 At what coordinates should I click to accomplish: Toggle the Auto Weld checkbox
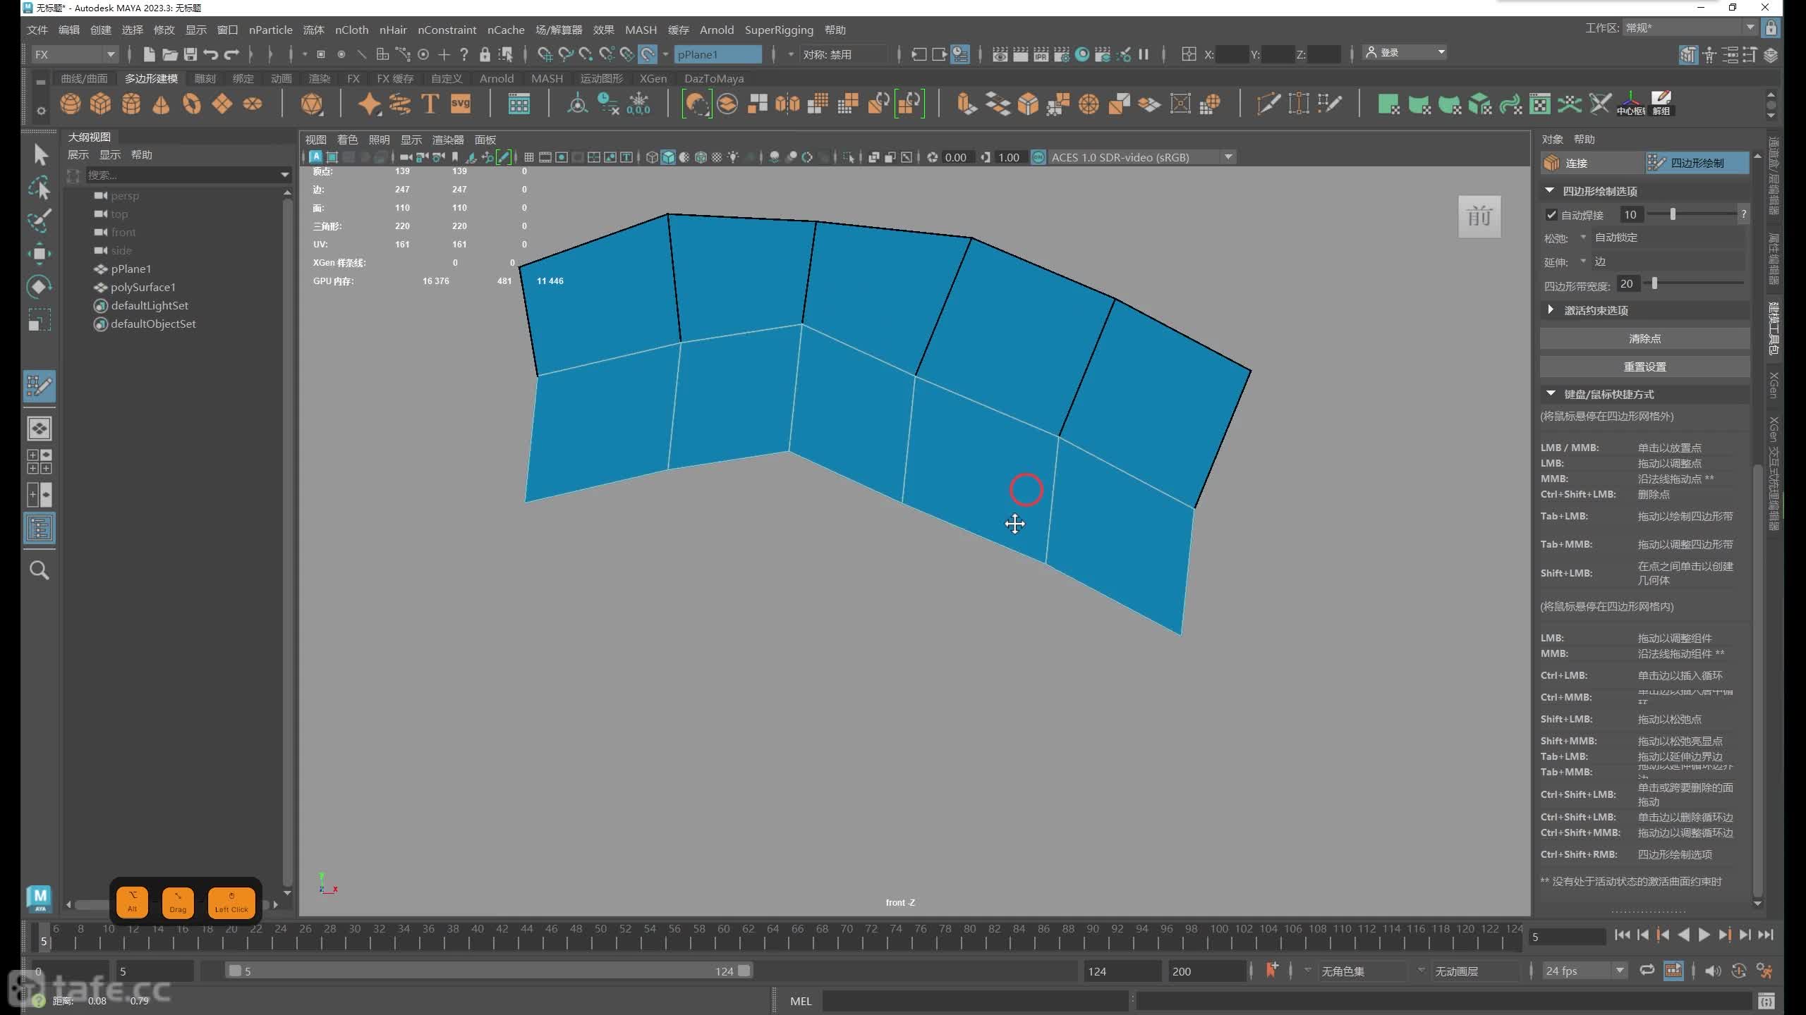[x=1551, y=215]
